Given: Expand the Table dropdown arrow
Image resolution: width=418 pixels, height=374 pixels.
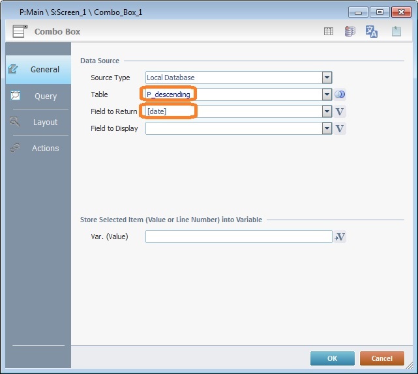Looking at the screenshot, I should [327, 94].
